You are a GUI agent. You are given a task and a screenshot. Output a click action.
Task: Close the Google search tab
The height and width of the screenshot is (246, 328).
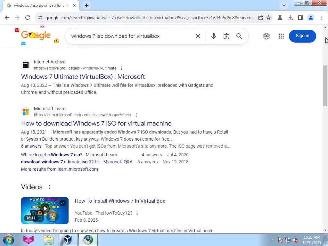74,5
